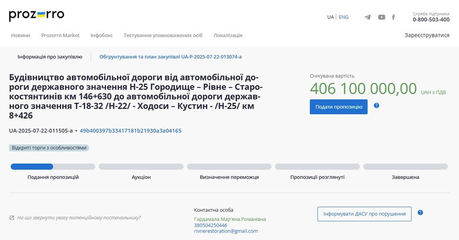Click help icon beside ДАСУ button
Viewport: 459px width, 240px height.
(x=420, y=213)
